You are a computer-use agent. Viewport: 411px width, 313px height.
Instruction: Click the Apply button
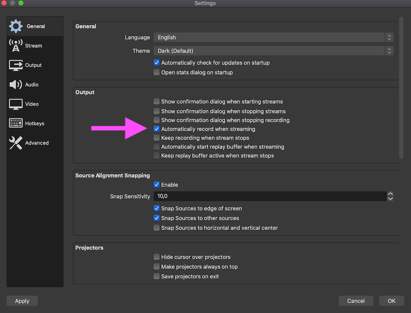point(22,301)
